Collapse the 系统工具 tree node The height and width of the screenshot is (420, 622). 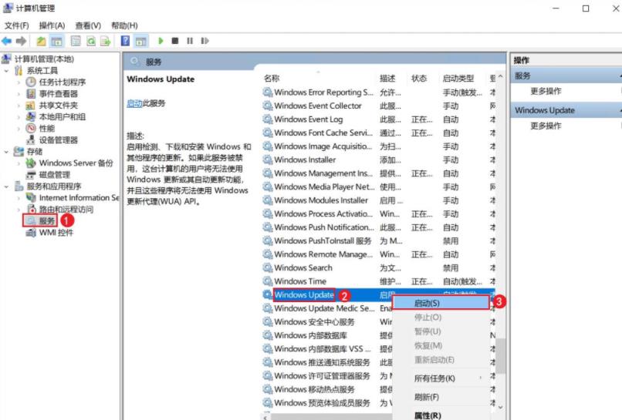coord(6,71)
